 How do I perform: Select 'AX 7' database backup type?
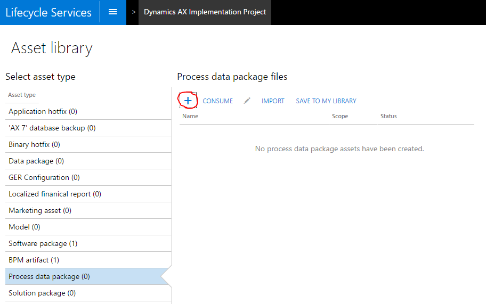pyautogui.click(x=52, y=128)
